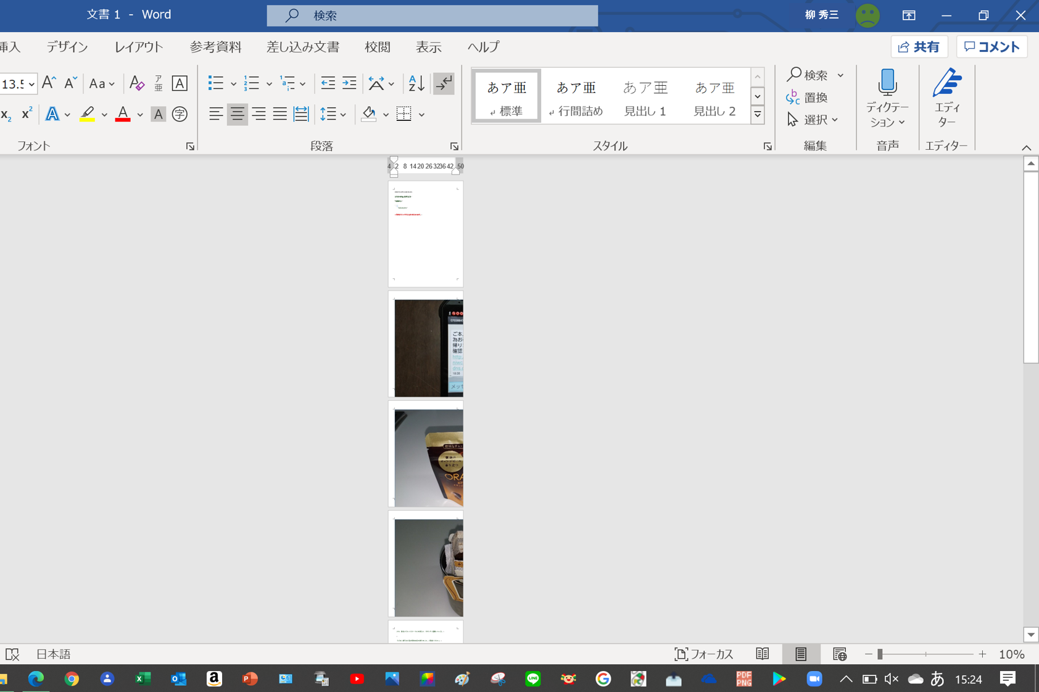Open the 参考資料 tab
The image size is (1039, 692).
pos(215,47)
